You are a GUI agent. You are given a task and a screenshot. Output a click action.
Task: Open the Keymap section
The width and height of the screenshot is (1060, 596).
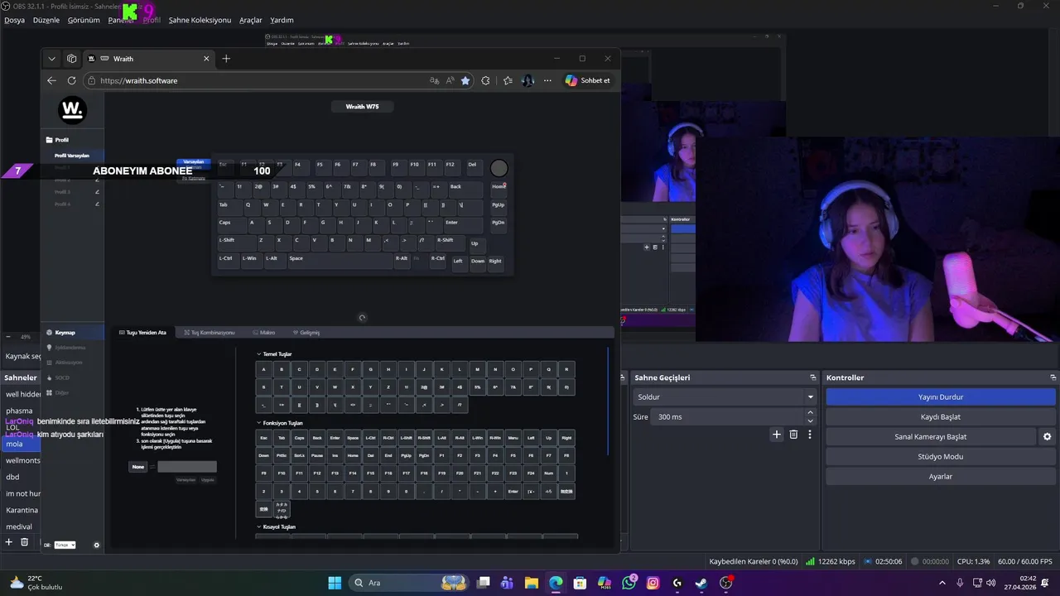click(73, 333)
